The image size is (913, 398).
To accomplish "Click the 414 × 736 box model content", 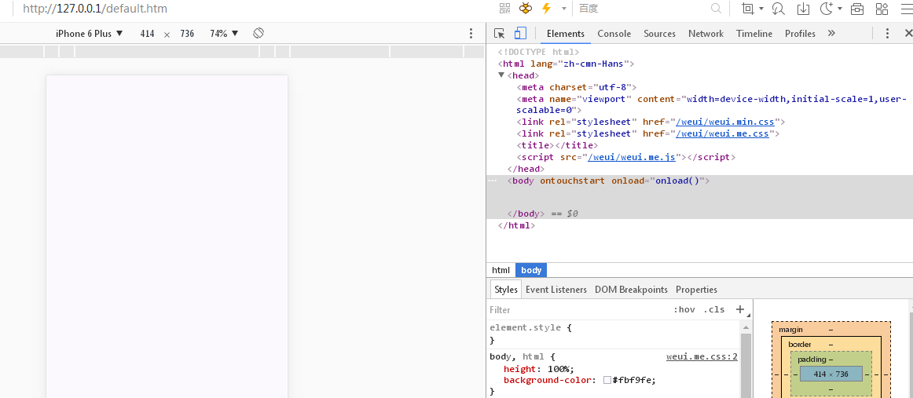I will tap(831, 374).
